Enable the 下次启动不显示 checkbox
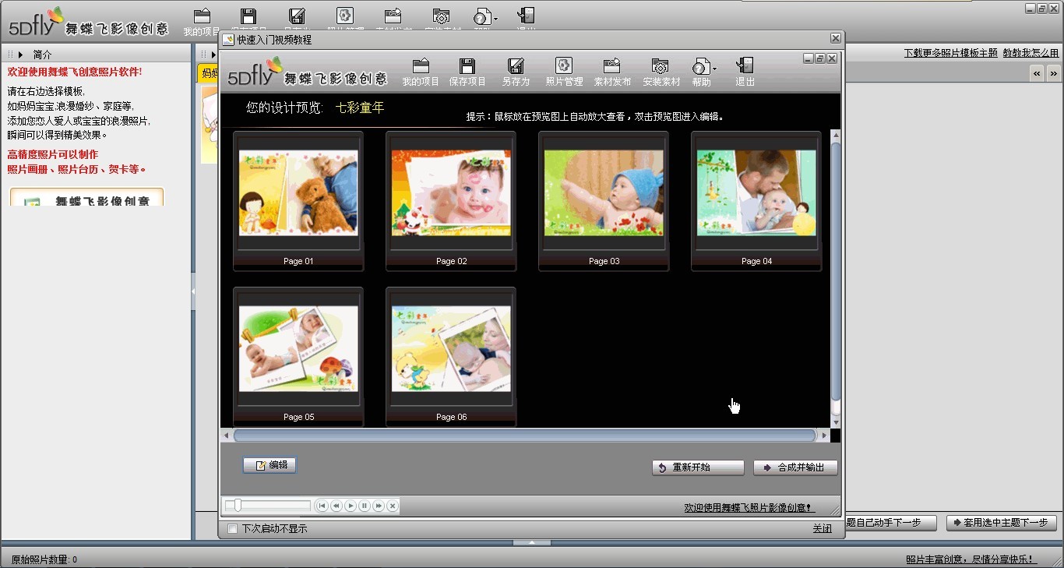The width and height of the screenshot is (1064, 568). click(x=232, y=529)
